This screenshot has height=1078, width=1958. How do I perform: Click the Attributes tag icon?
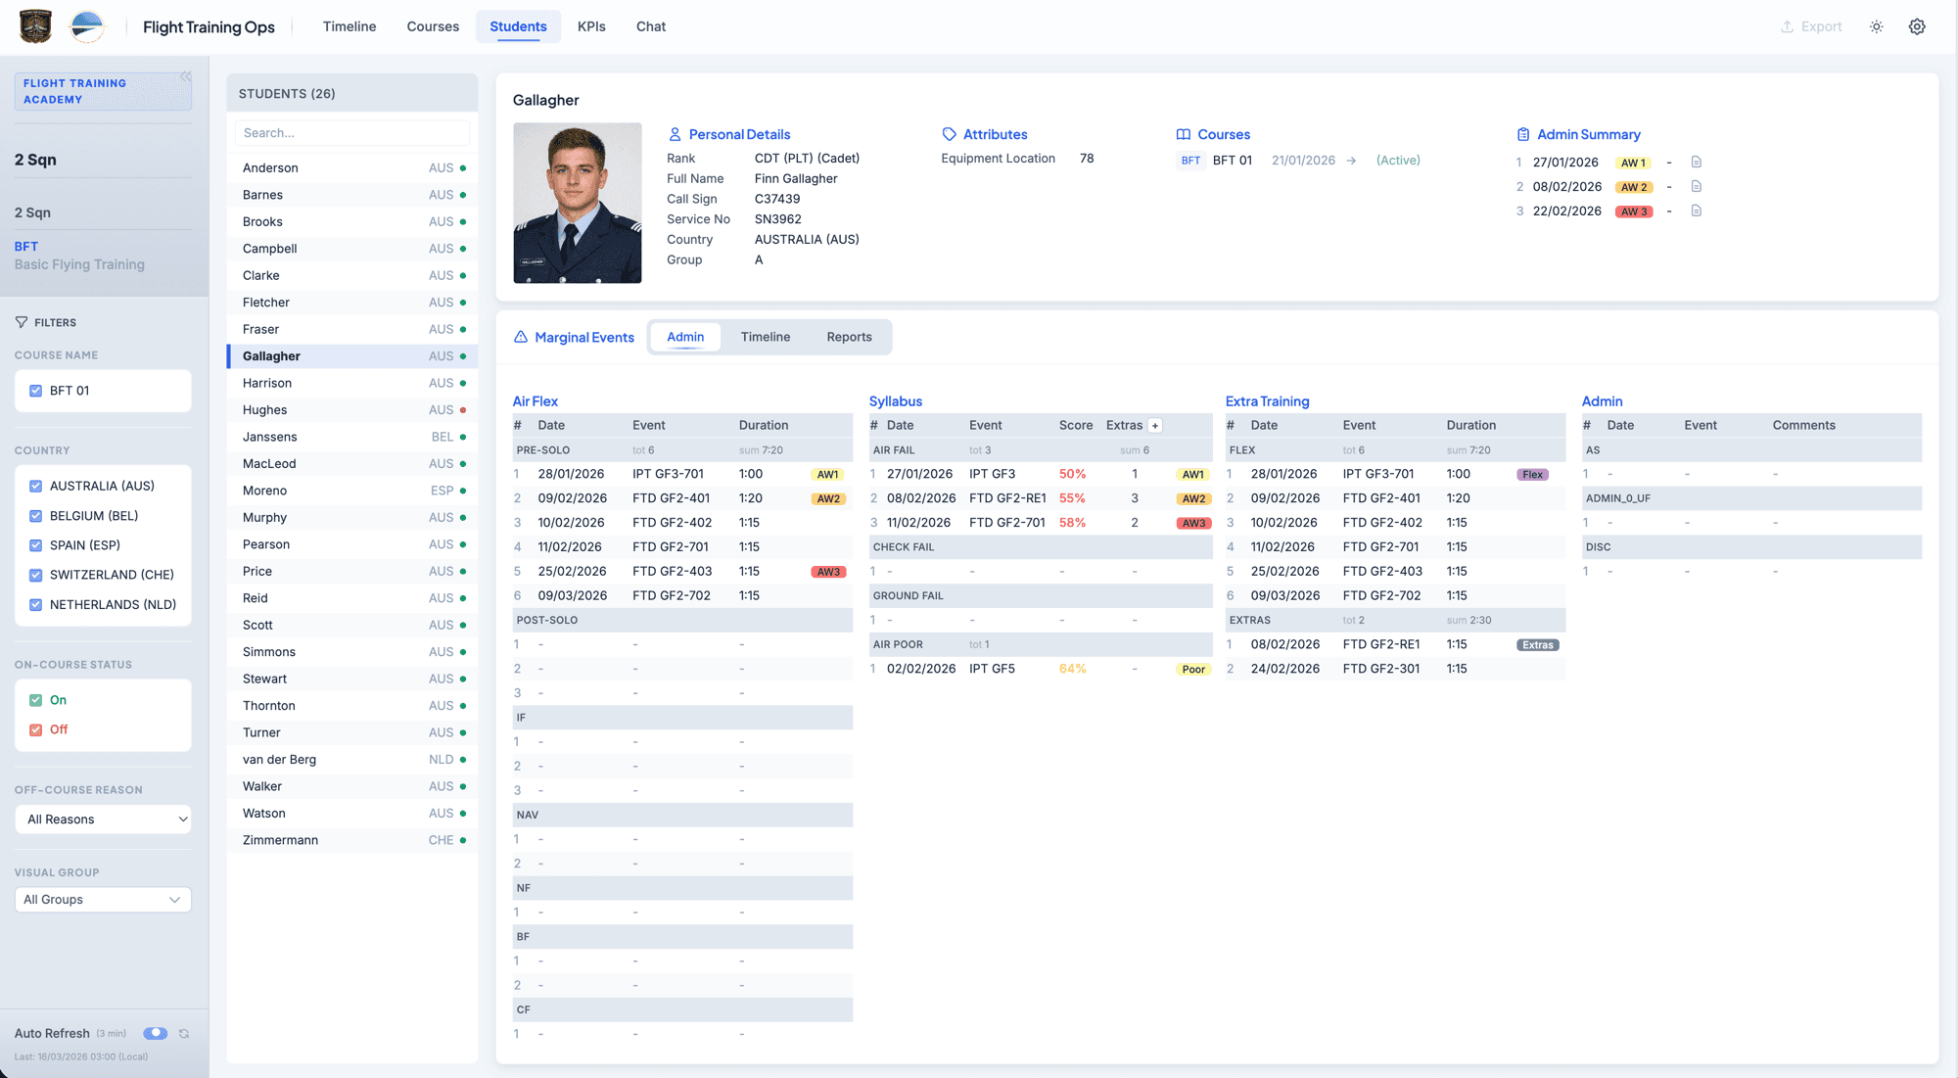click(949, 134)
